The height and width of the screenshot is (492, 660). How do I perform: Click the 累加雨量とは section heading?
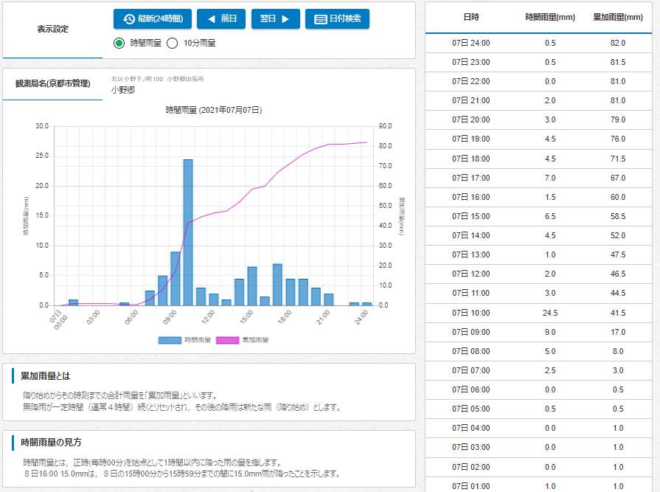46,376
